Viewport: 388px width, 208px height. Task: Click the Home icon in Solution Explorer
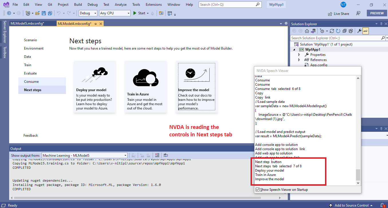point(307,31)
